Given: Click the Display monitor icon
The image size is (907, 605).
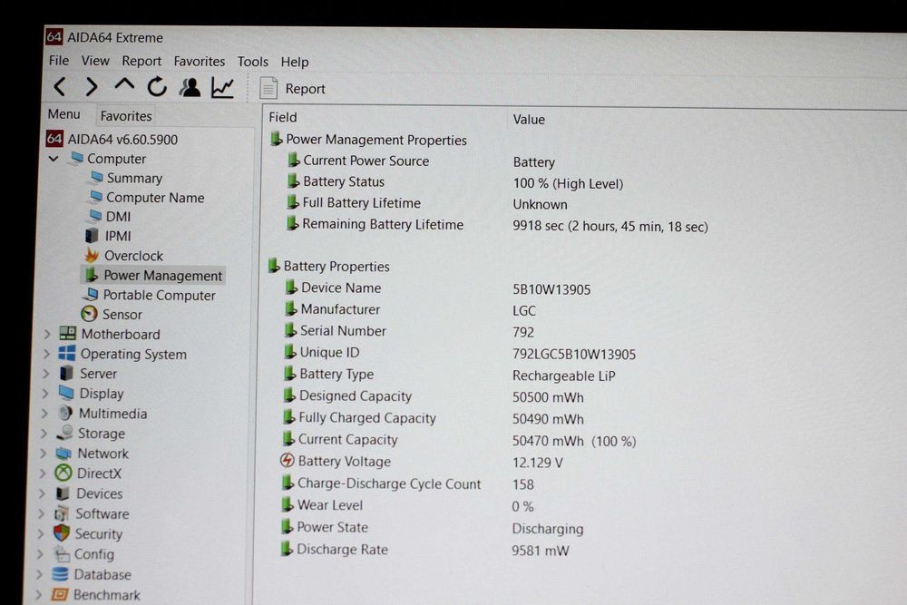Looking at the screenshot, I should 66,393.
